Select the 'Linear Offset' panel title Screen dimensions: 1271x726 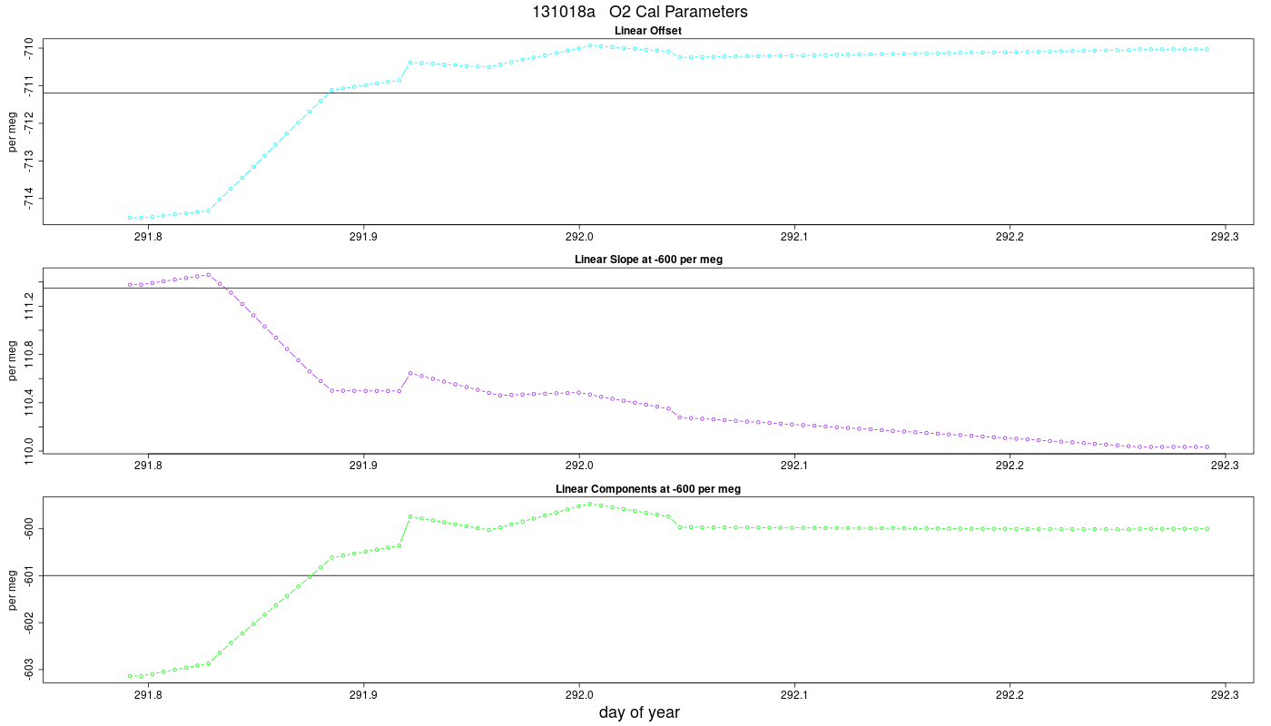648,31
